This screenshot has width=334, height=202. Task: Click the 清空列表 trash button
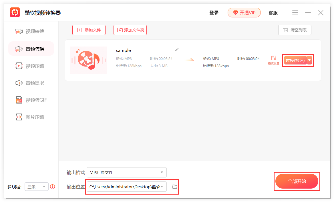(295, 30)
